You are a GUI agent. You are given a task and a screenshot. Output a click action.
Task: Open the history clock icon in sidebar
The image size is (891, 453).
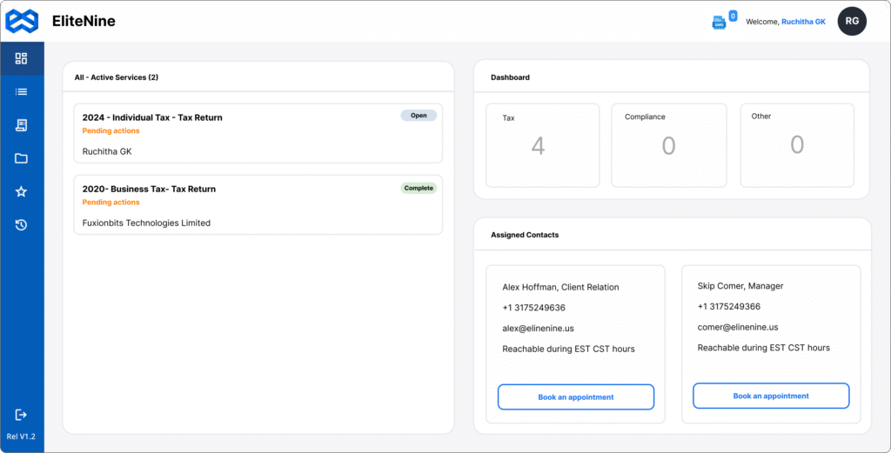coord(22,225)
